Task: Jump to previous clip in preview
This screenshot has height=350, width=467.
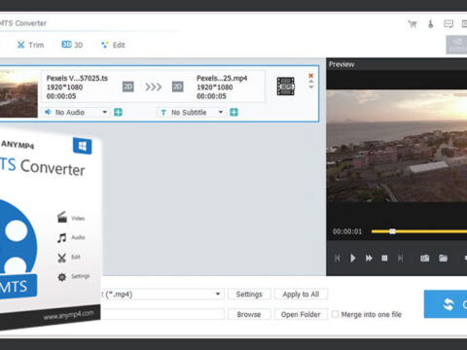Action: (338, 259)
